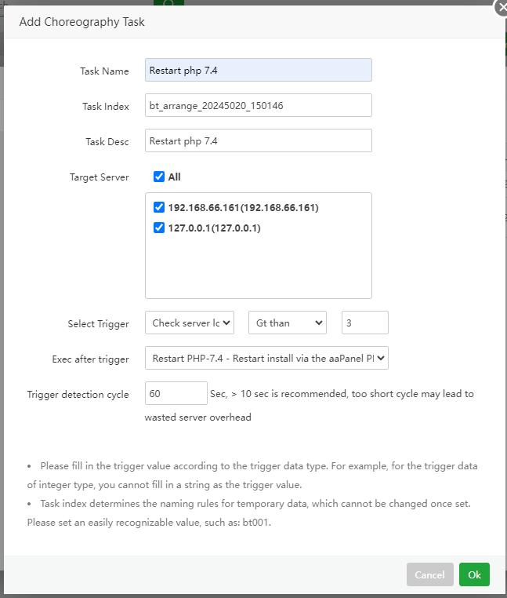The image size is (507, 598).
Task: Click the 127.0.0.1(127.0.0.1) server label text
Action: (214, 228)
